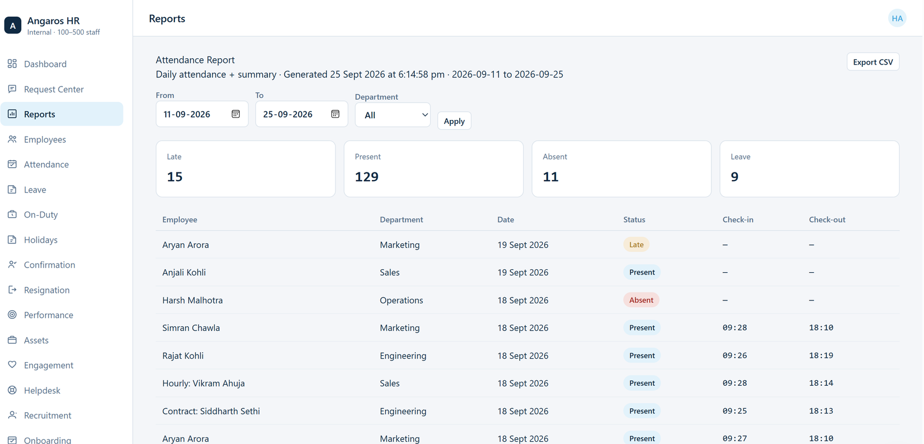Go to Performance page
This screenshot has width=924, height=444.
(62, 315)
